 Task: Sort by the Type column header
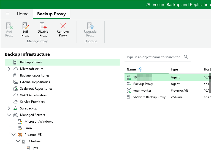tap(174, 69)
